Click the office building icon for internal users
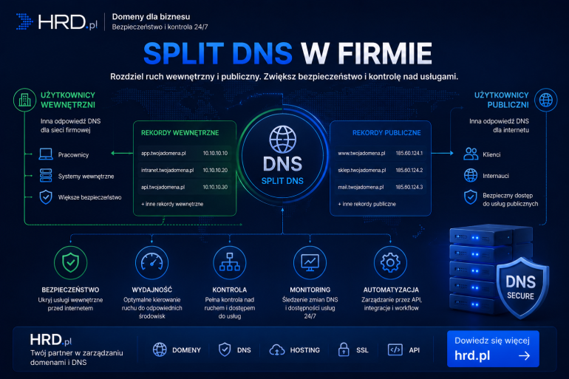Viewport: 569px width, 379px height. click(x=24, y=100)
